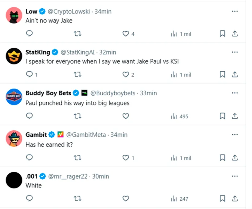Screen dimensions: 252x209
Task: Click Gambit's profile avatar
Action: pyautogui.click(x=14, y=139)
